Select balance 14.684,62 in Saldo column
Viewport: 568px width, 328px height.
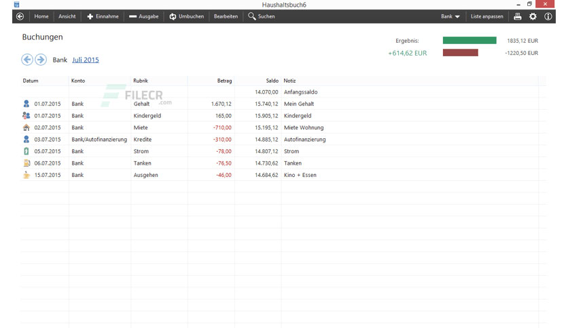pyautogui.click(x=266, y=175)
